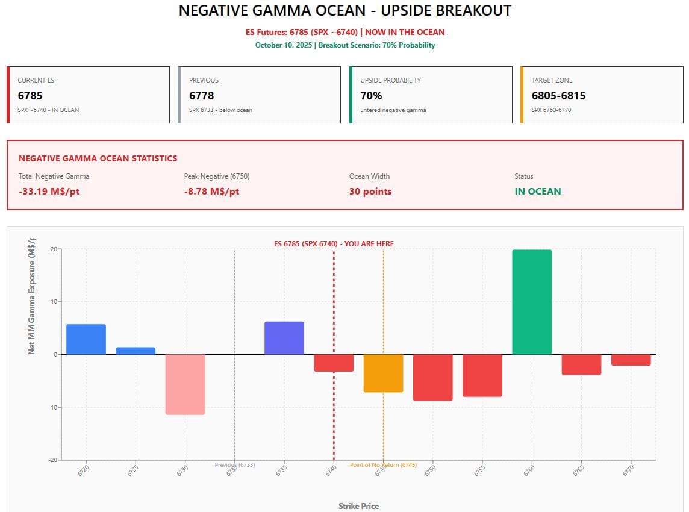Select the orange 6745 strike bar
The height and width of the screenshot is (512, 689).
pyautogui.click(x=383, y=373)
